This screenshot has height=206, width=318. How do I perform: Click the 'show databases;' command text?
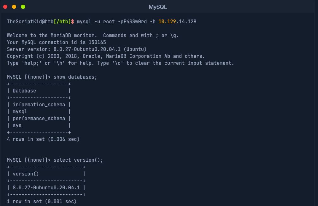point(75,77)
